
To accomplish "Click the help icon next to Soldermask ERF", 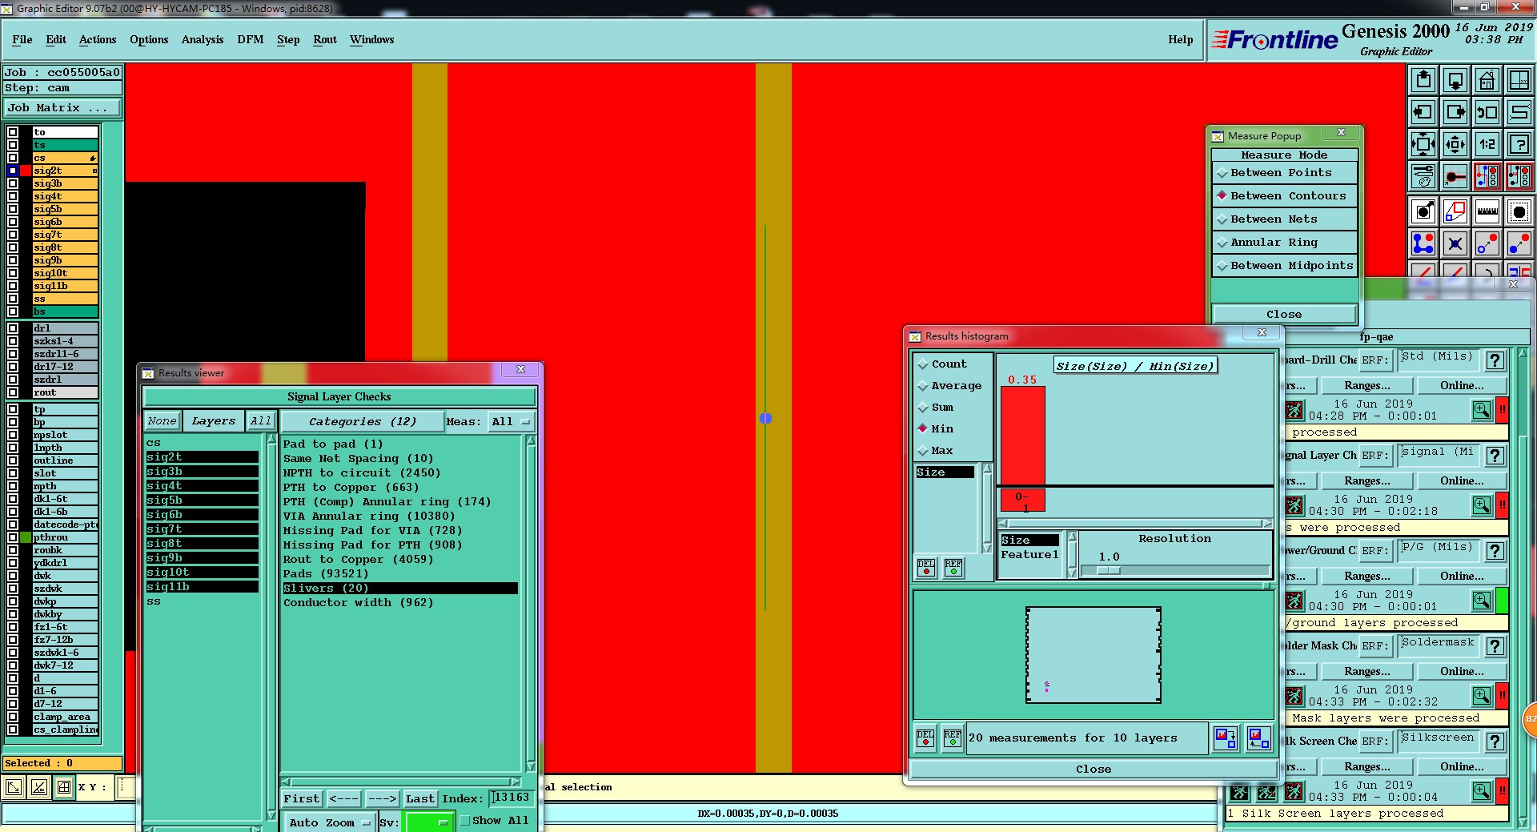I will pos(1495,646).
